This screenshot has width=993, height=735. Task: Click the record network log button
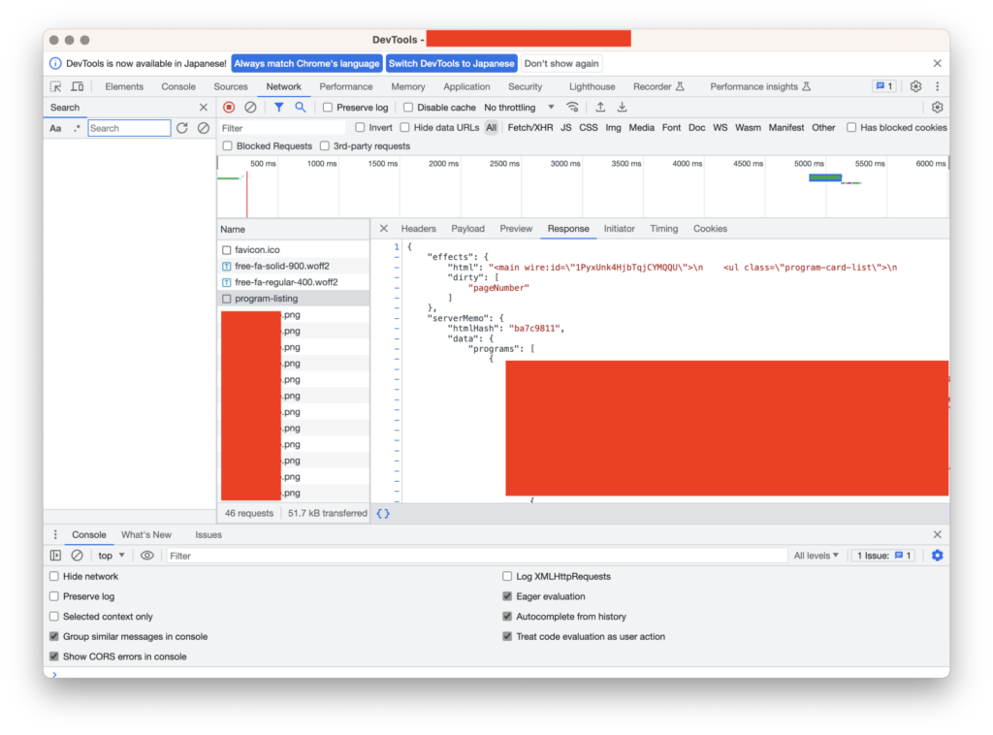pos(229,108)
